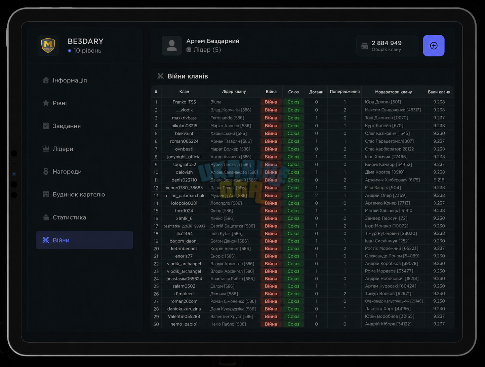Click the star icon next to Рівні

(46, 103)
